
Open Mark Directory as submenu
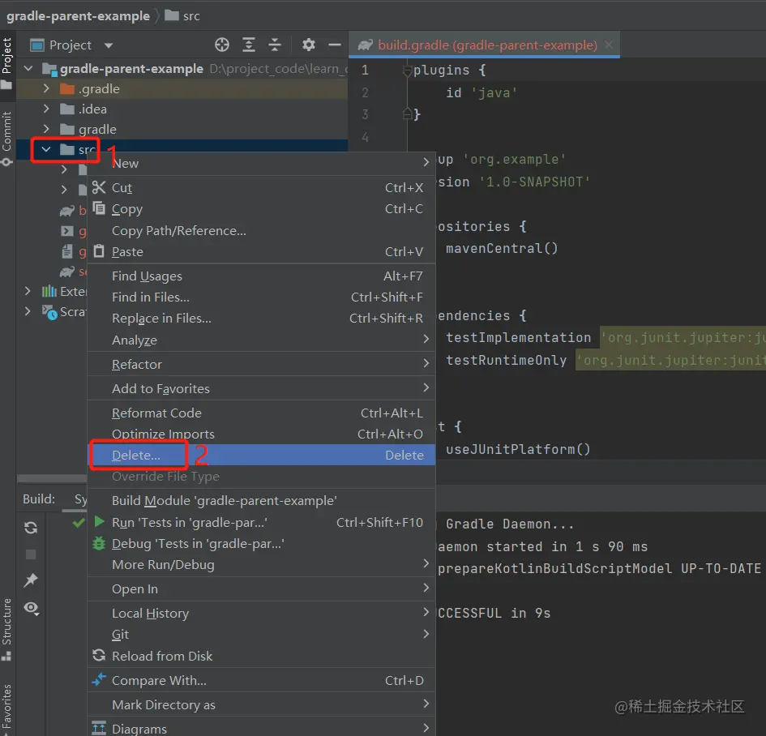coord(261,704)
